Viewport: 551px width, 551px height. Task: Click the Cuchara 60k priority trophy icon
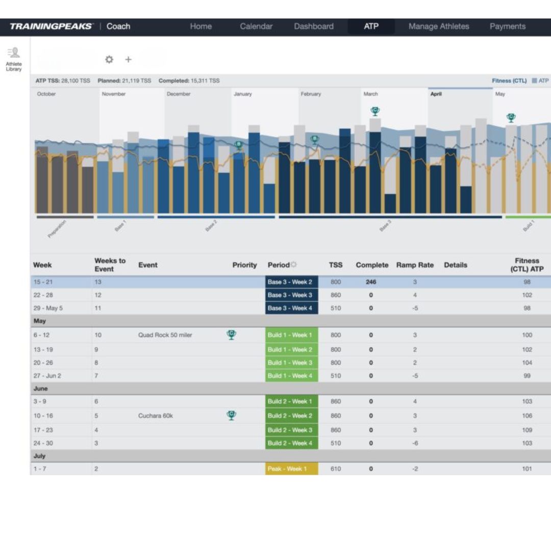click(231, 415)
